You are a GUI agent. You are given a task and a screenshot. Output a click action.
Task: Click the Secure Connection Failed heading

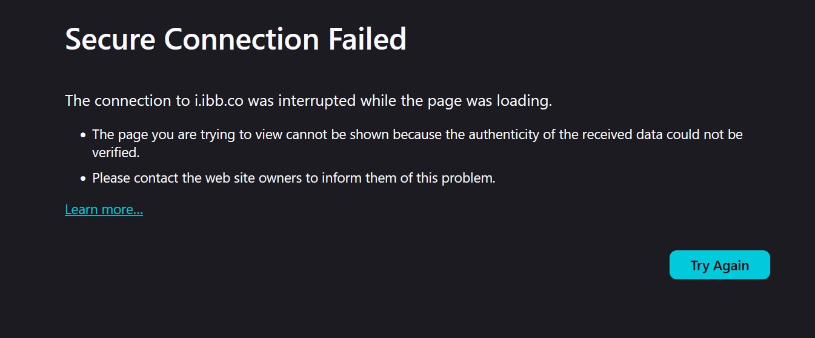(x=235, y=39)
